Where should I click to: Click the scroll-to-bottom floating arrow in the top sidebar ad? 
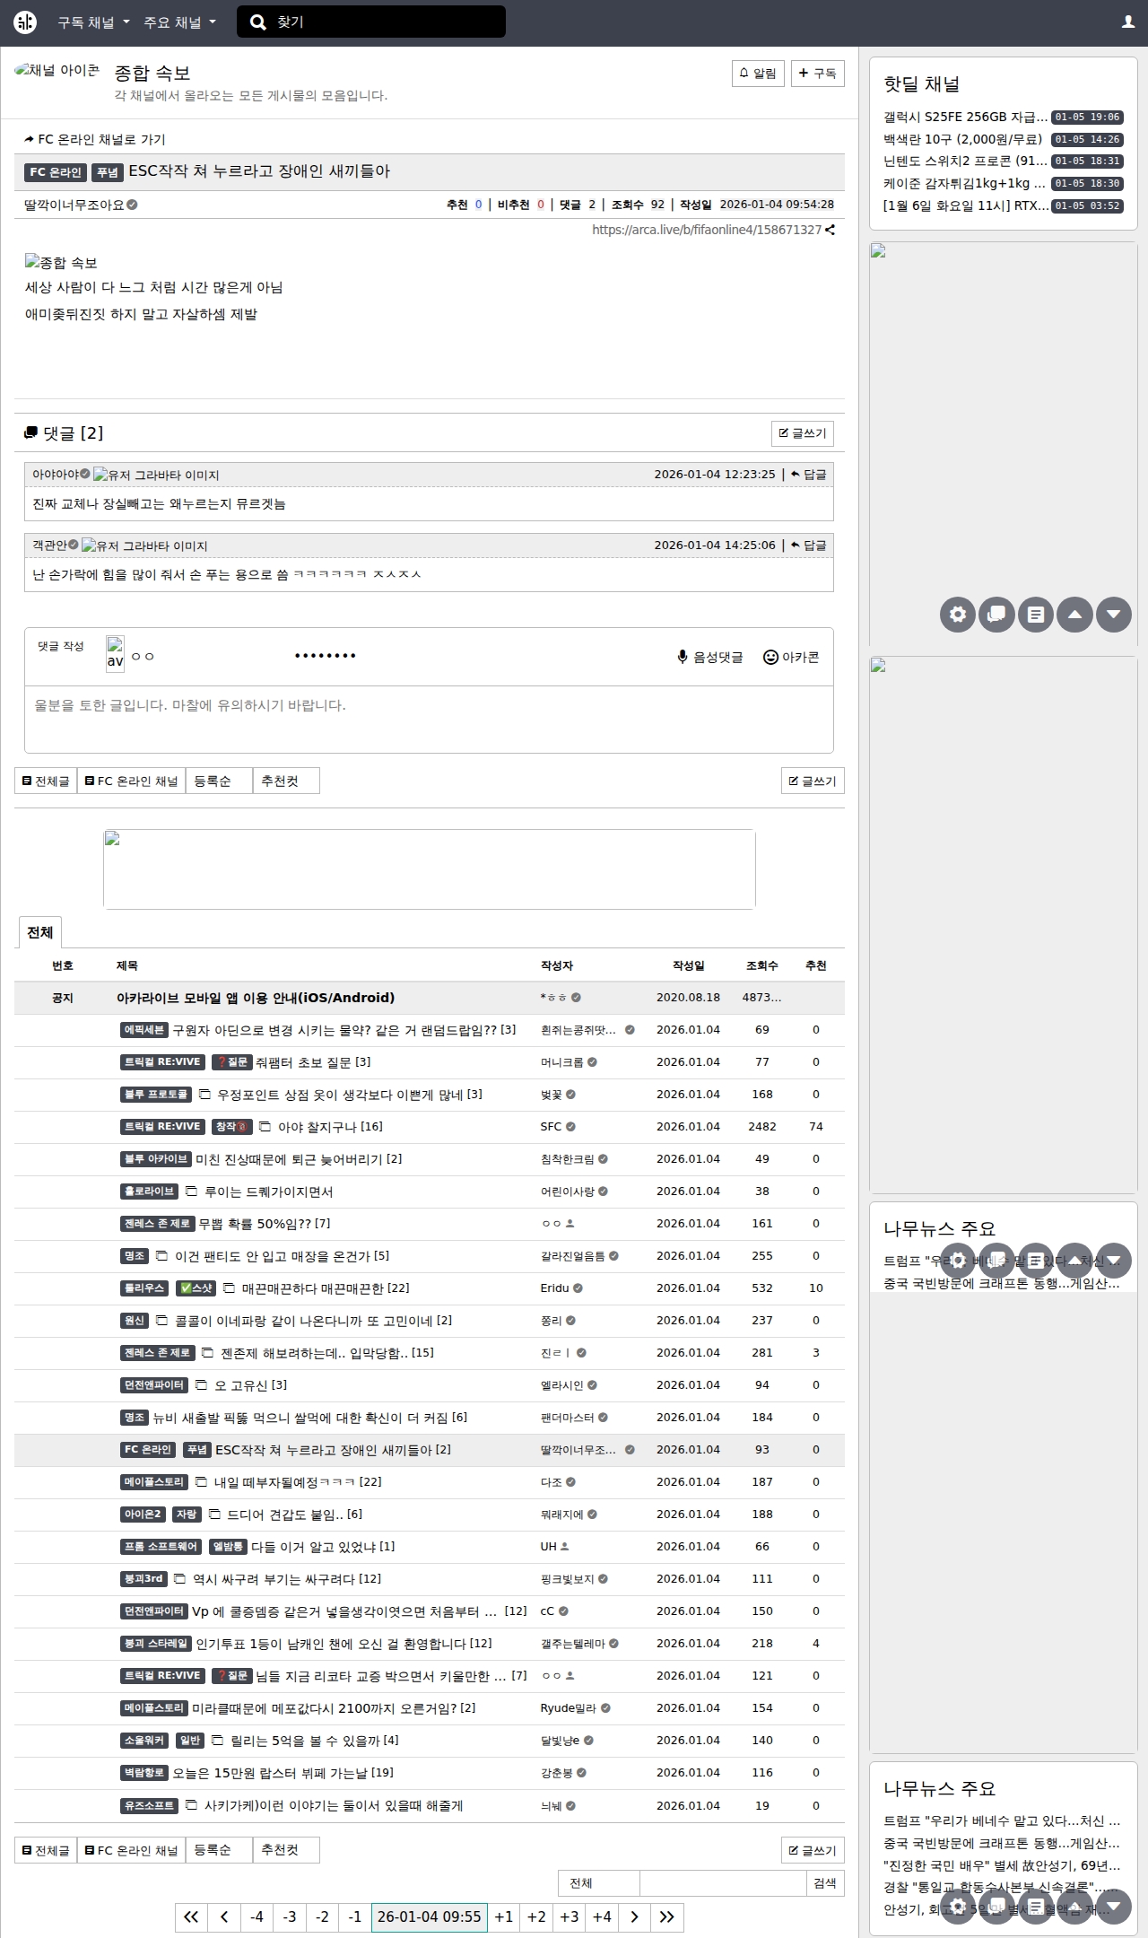point(1114,615)
